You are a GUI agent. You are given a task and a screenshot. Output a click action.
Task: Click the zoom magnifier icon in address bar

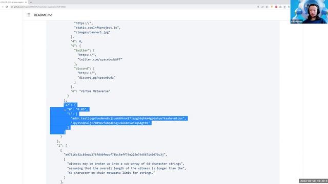pyautogui.click(x=258, y=7)
